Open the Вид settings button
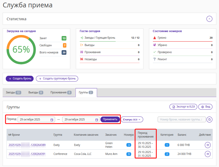 click(x=205, y=107)
